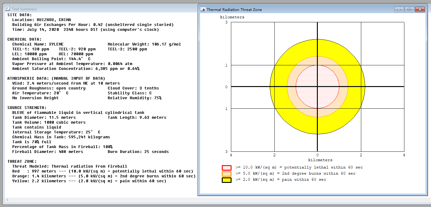
Task: Maximize the Thermal Radiation Threat Zone window
Action: (409, 9)
